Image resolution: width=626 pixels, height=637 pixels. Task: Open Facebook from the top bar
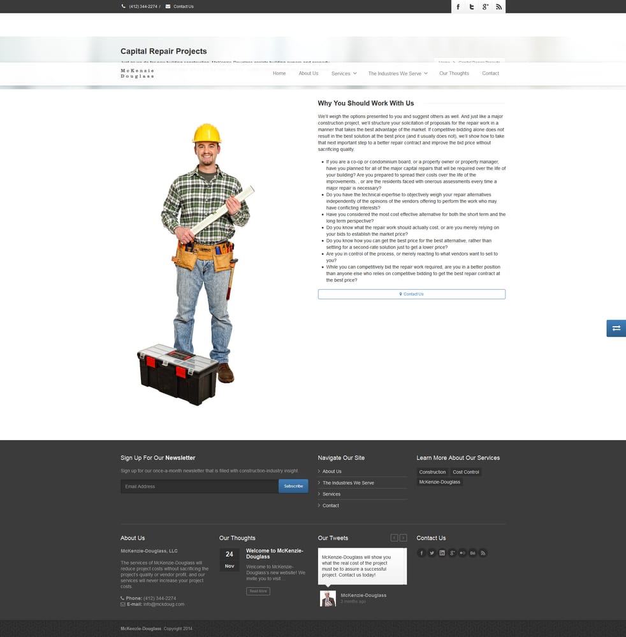(458, 6)
